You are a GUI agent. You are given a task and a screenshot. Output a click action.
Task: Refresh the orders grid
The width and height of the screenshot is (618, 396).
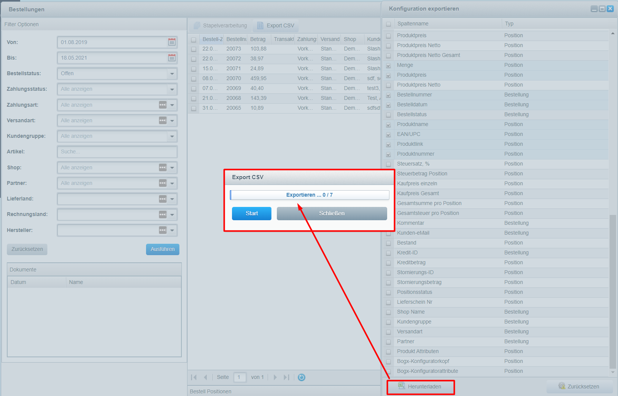[302, 377]
